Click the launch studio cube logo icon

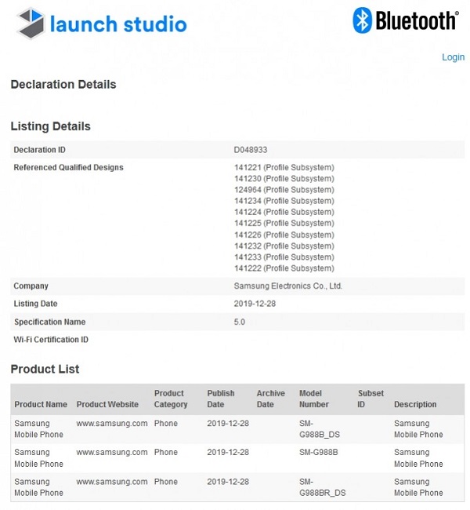pos(31,24)
